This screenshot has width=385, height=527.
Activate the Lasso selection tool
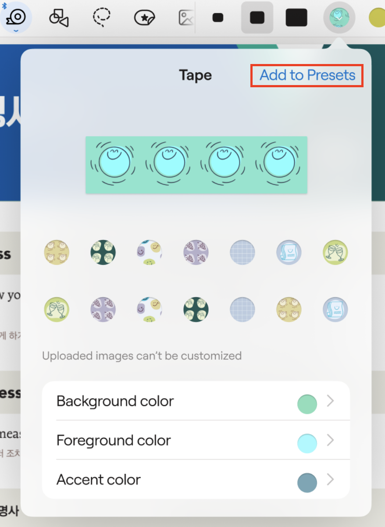[102, 18]
